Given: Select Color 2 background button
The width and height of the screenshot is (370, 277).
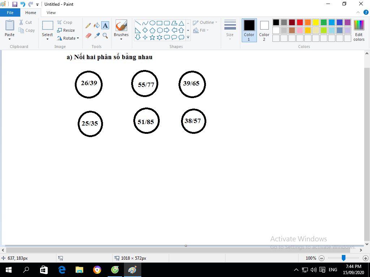Looking at the screenshot, I should [264, 30].
